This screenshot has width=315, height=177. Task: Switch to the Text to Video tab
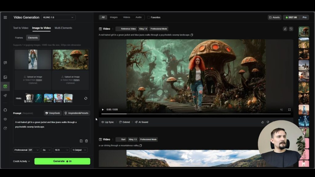21,28
